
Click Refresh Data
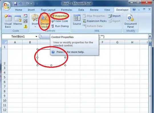coord(92,26)
